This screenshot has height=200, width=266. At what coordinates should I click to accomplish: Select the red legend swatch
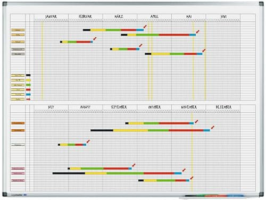[x=28, y=90]
